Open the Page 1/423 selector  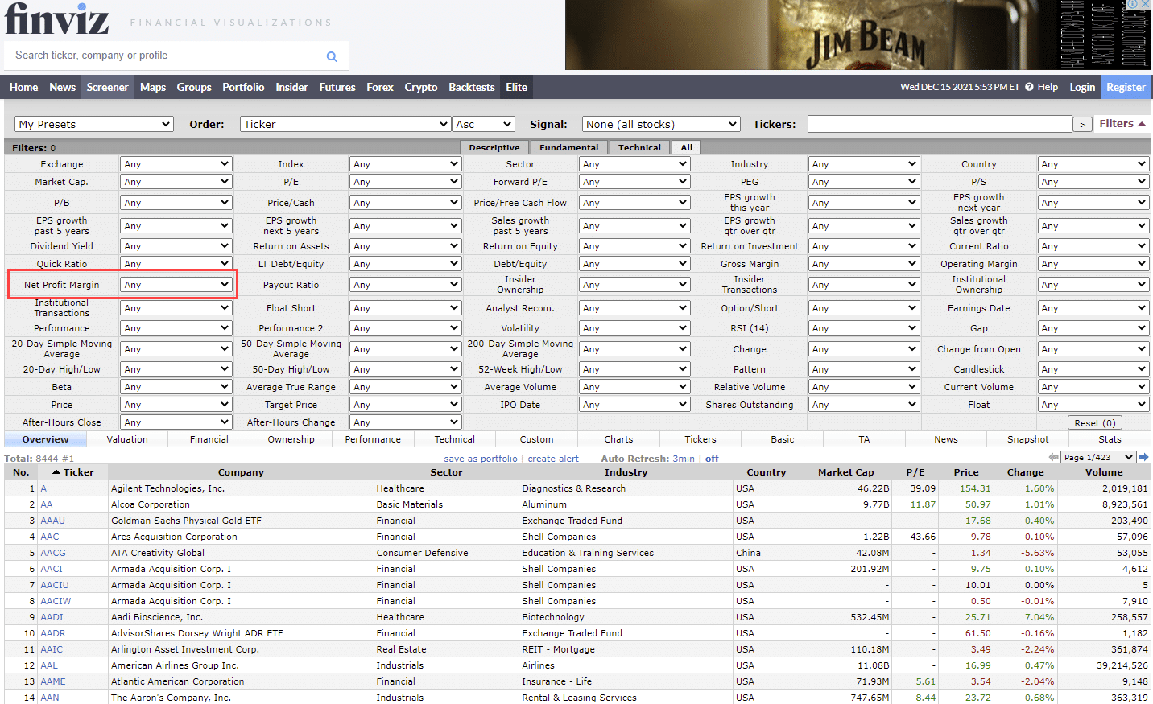coord(1097,457)
